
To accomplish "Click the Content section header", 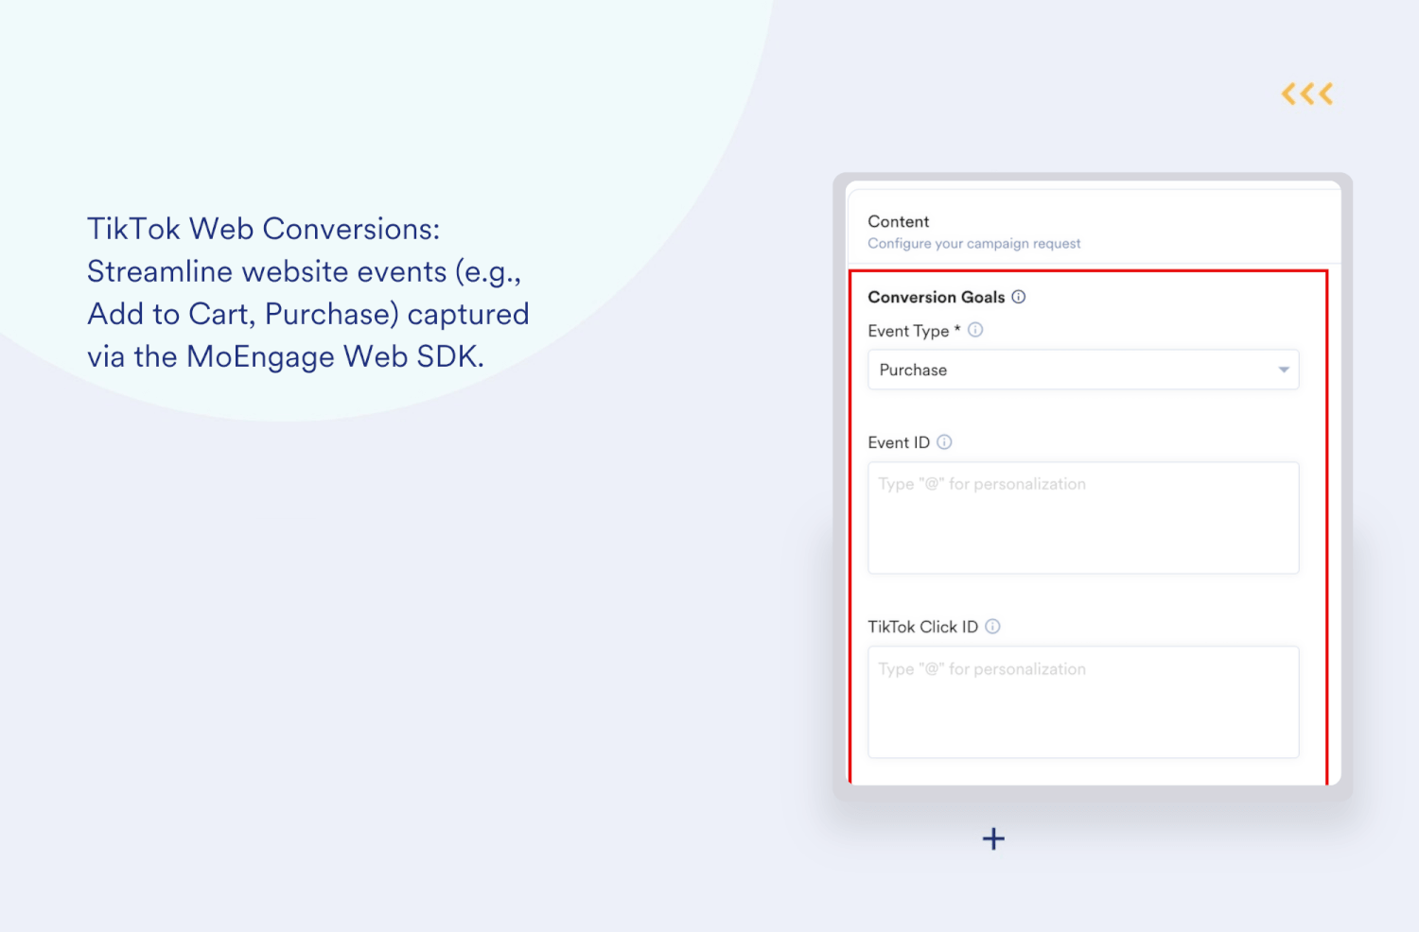I will pos(897,221).
